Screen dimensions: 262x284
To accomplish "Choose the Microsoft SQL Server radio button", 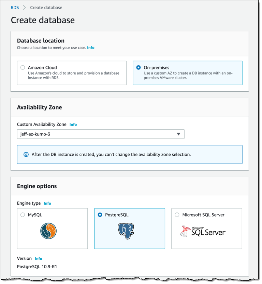I will point(177,215).
